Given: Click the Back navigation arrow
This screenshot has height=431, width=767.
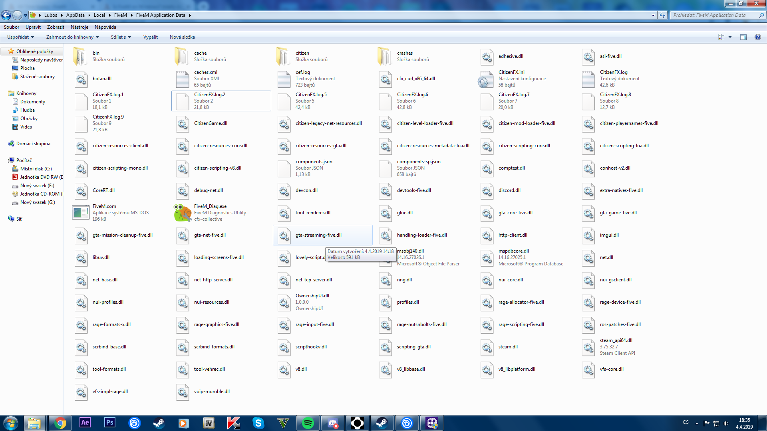Looking at the screenshot, I should pos(6,15).
